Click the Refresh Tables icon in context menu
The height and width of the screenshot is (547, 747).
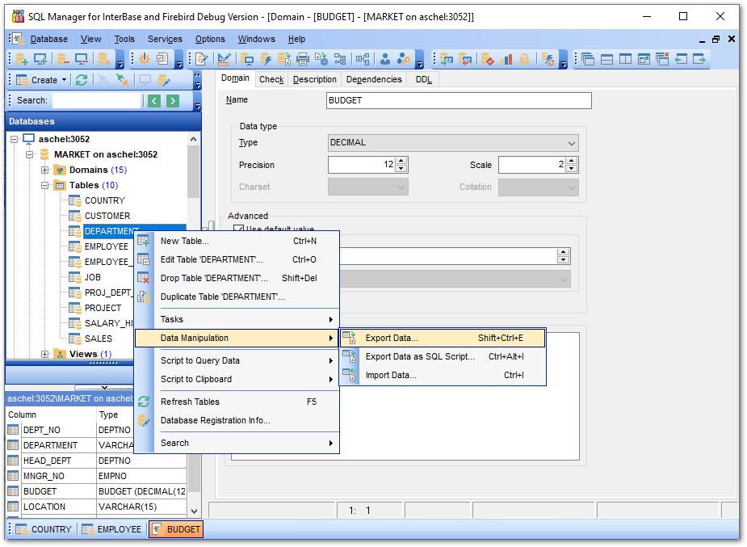click(144, 402)
